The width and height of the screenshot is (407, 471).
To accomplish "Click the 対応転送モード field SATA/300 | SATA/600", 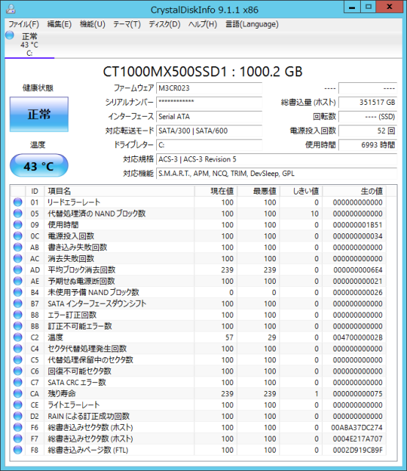I will coord(209,131).
